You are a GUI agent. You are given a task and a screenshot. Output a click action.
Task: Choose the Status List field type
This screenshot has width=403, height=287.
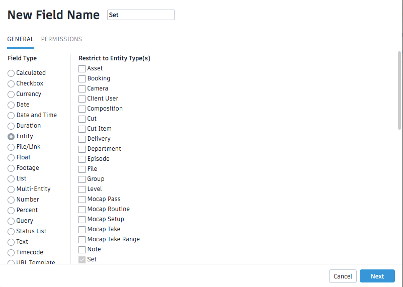coord(11,232)
